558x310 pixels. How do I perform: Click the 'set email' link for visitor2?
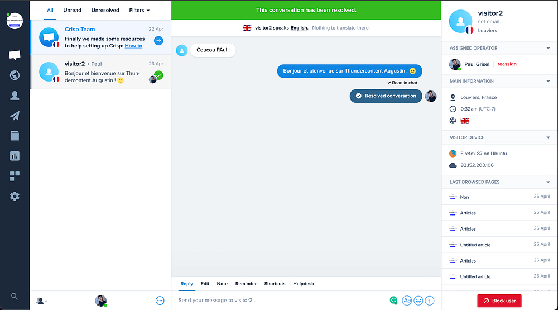click(x=489, y=22)
